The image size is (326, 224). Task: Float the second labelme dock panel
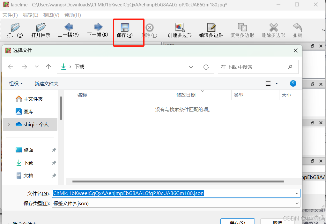tap(313, 84)
